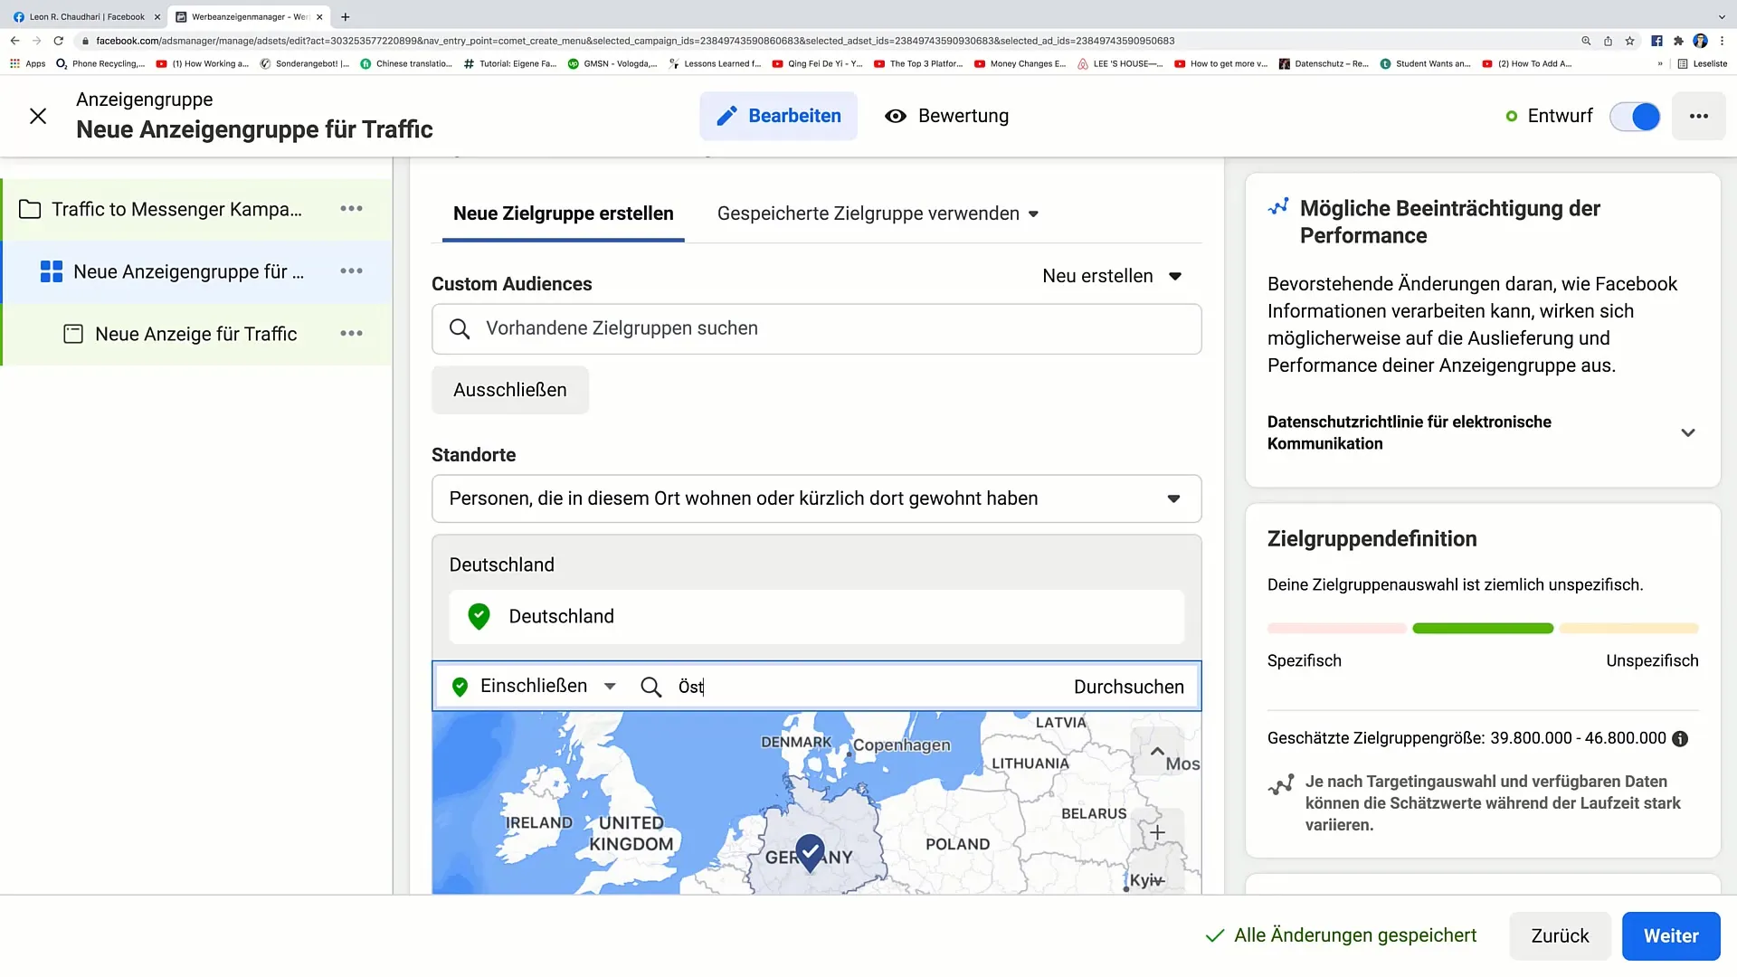Click the Zurück button
The width and height of the screenshot is (1737, 977).
pyautogui.click(x=1560, y=936)
